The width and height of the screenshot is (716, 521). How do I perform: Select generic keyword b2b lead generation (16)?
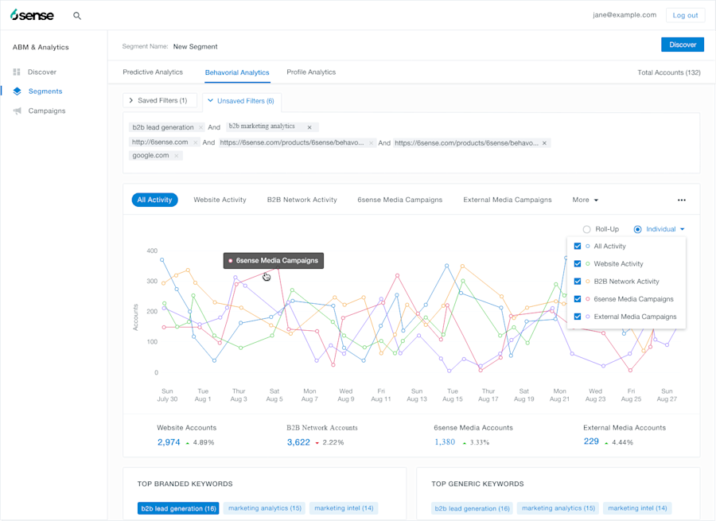pos(472,509)
